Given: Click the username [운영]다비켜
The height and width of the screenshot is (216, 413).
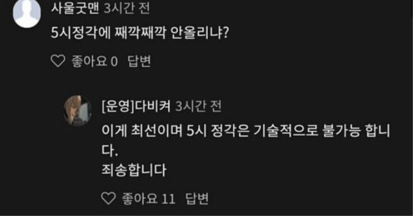Looking at the screenshot, I should (x=136, y=107).
